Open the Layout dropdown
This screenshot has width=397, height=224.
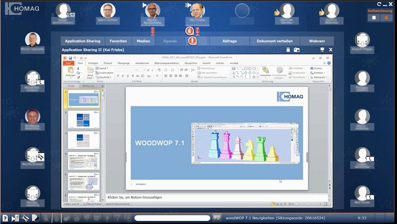102,68
